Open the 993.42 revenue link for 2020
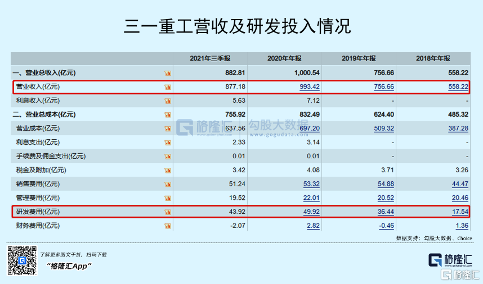This screenshot has width=483, height=284. (x=310, y=86)
